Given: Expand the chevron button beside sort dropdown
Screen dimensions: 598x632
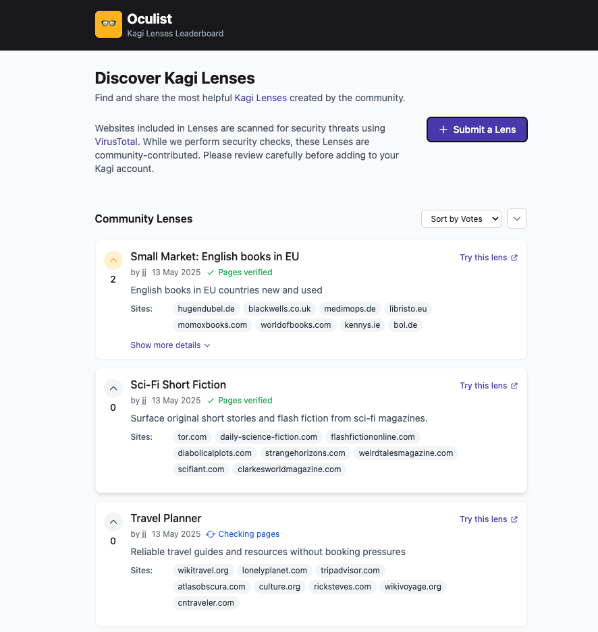Looking at the screenshot, I should tap(516, 219).
